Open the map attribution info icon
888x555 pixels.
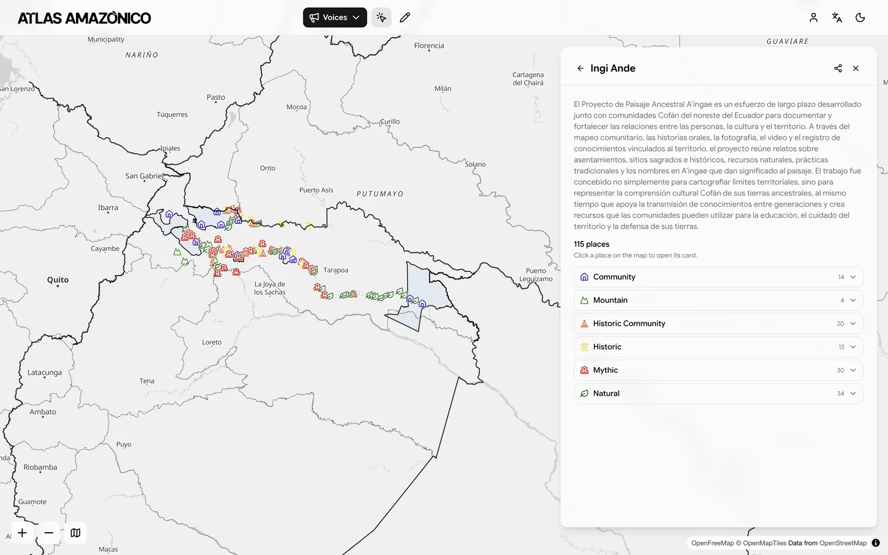click(876, 543)
